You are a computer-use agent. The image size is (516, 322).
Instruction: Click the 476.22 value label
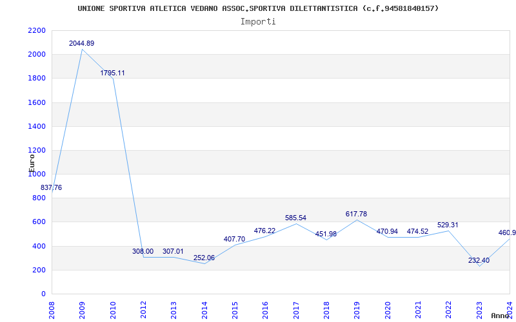coord(264,231)
